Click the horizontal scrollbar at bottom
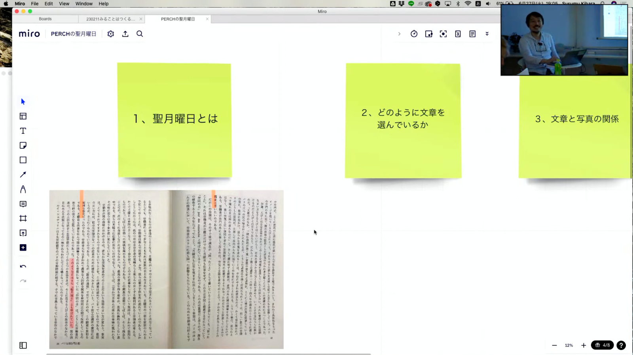The width and height of the screenshot is (633, 355). (x=208, y=354)
